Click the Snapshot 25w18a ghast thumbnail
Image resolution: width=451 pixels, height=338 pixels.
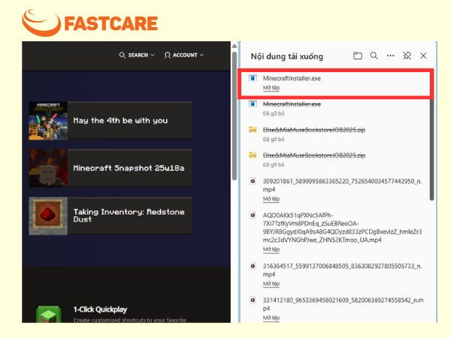coord(48,167)
